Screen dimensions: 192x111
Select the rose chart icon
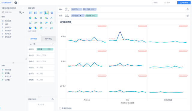point(36,28)
